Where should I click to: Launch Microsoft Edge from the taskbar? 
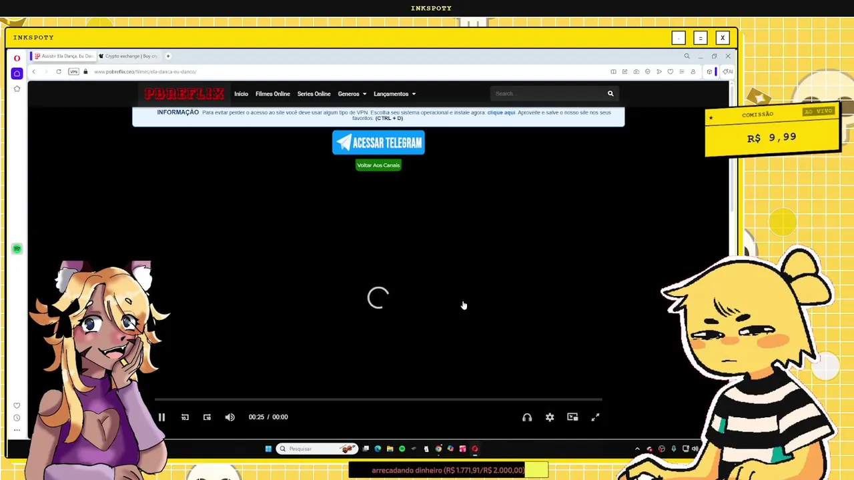(378, 449)
